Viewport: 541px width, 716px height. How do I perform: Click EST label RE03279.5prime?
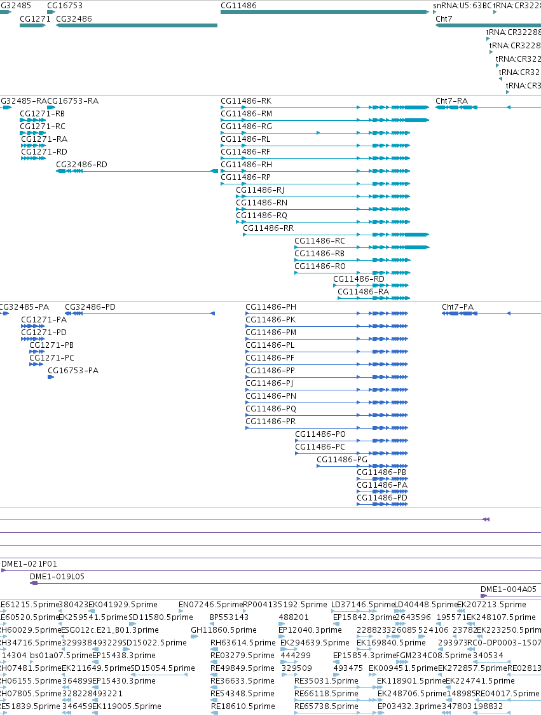click(242, 656)
